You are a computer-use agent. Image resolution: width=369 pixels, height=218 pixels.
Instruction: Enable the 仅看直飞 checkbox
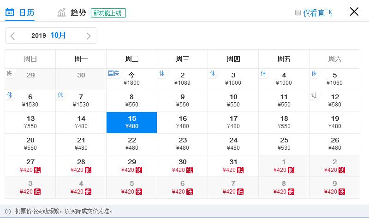coord(298,12)
